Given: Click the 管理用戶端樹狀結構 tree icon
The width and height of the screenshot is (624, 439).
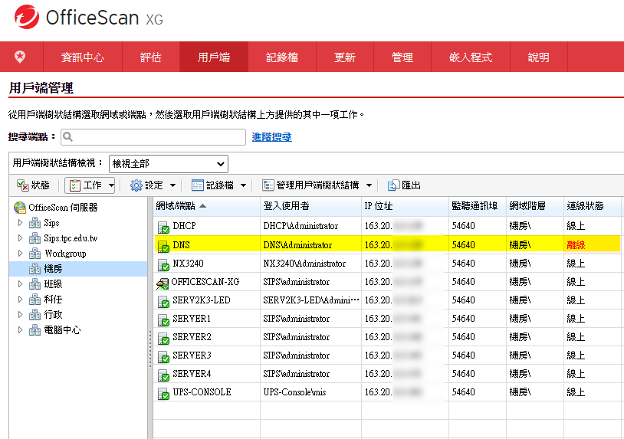Looking at the screenshot, I should (268, 185).
